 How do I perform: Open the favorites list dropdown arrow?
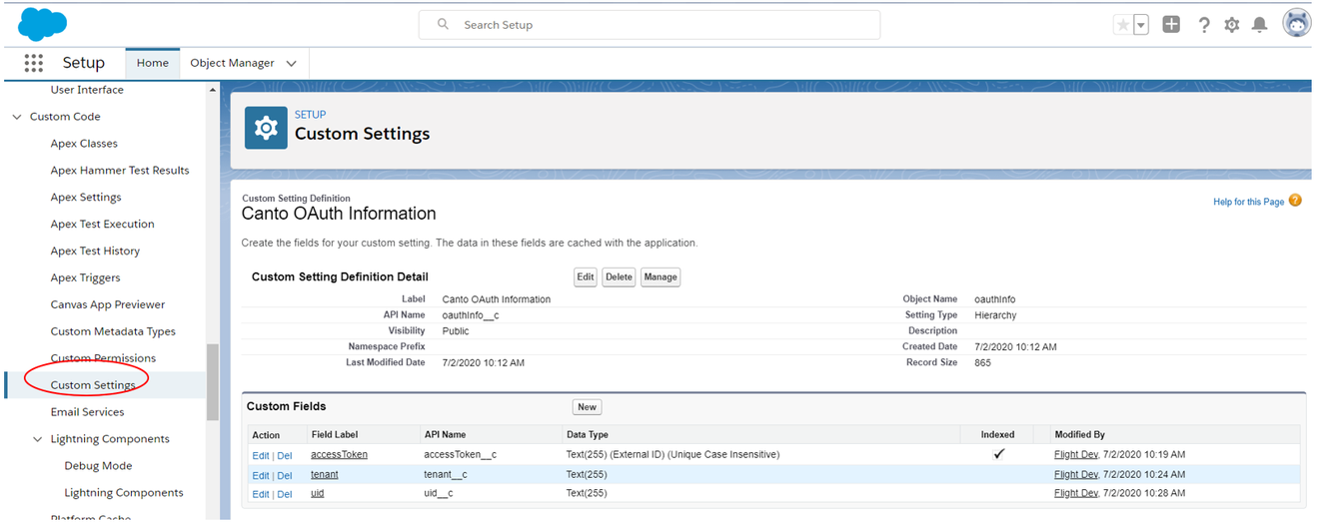1141,25
